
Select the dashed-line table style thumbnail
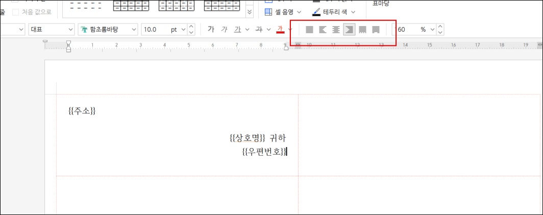click(x=86, y=6)
